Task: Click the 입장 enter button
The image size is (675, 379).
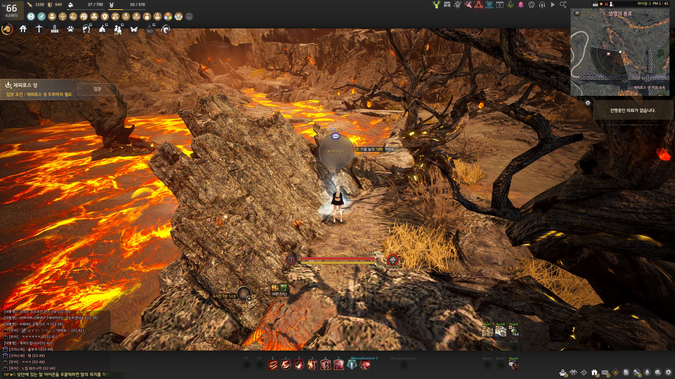Action: coord(97,89)
